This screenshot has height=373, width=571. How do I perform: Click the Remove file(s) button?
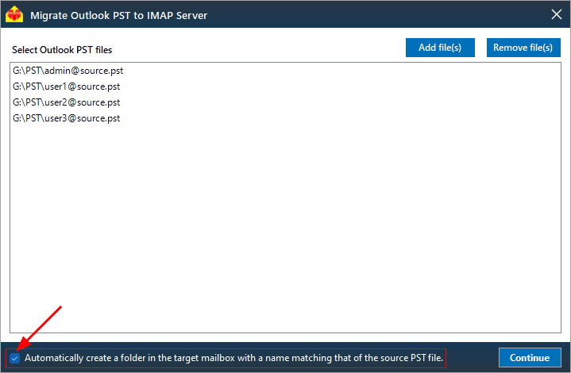coord(523,48)
